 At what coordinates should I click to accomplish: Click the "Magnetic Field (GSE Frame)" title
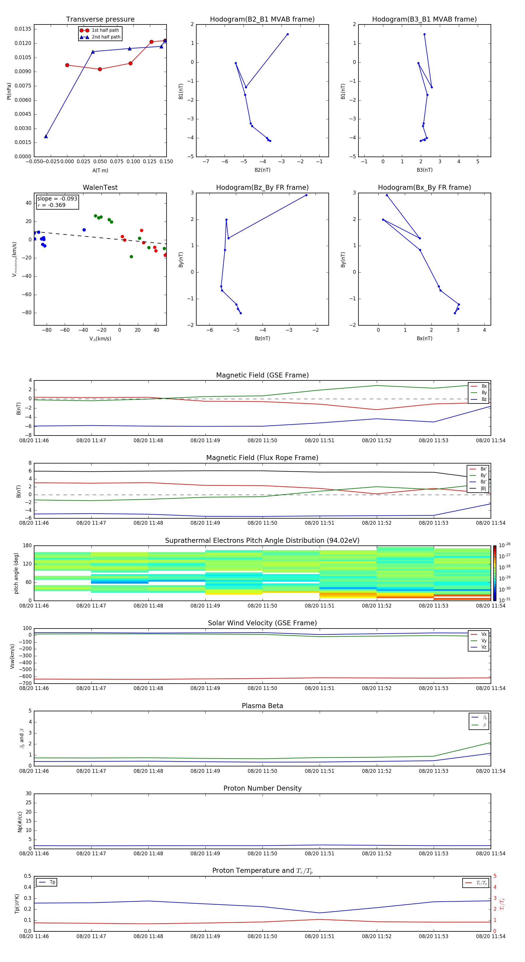[x=262, y=375]
